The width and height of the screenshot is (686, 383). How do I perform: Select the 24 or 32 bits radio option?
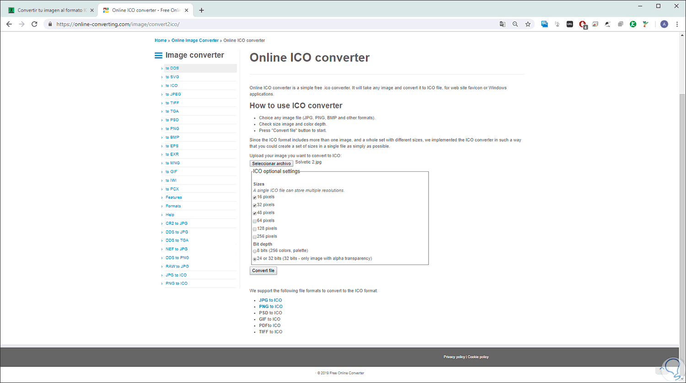pos(255,259)
